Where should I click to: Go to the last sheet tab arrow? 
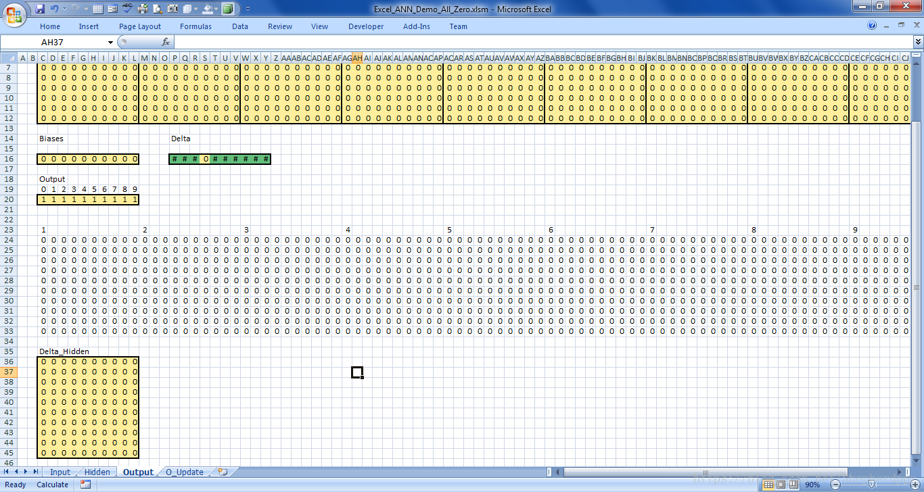pos(36,472)
